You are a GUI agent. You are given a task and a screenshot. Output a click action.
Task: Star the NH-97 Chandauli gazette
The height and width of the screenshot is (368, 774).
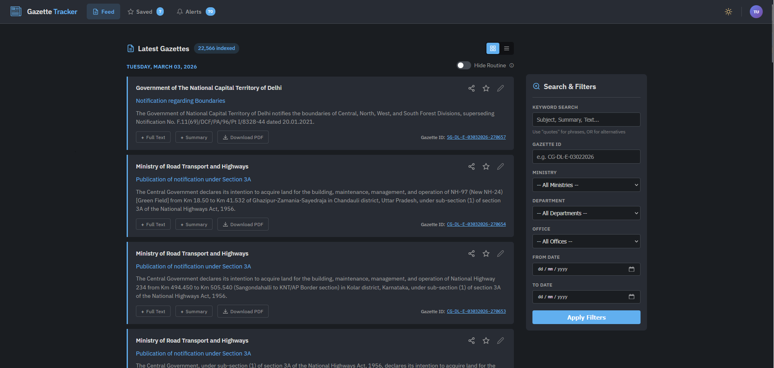coord(486,166)
